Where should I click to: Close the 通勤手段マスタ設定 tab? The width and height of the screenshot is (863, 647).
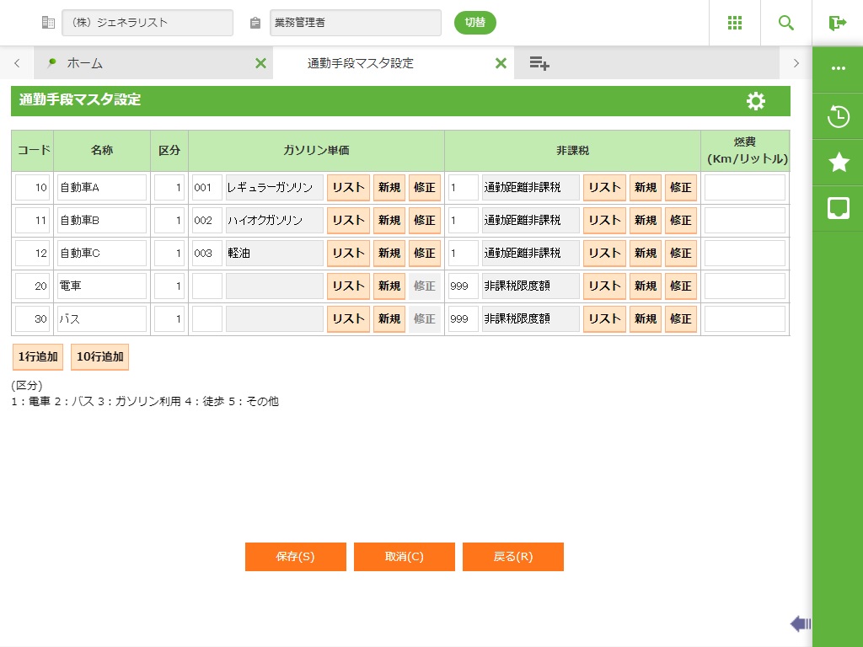501,63
